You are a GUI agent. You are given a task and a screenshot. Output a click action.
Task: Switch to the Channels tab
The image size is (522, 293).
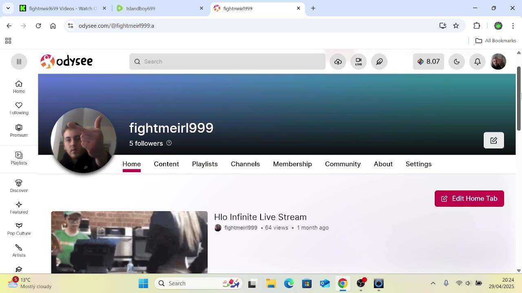[x=245, y=164]
